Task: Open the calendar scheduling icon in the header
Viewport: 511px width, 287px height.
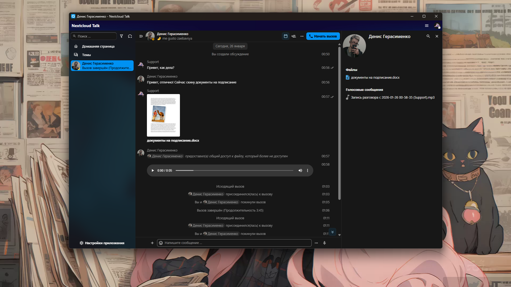Action: tap(286, 36)
